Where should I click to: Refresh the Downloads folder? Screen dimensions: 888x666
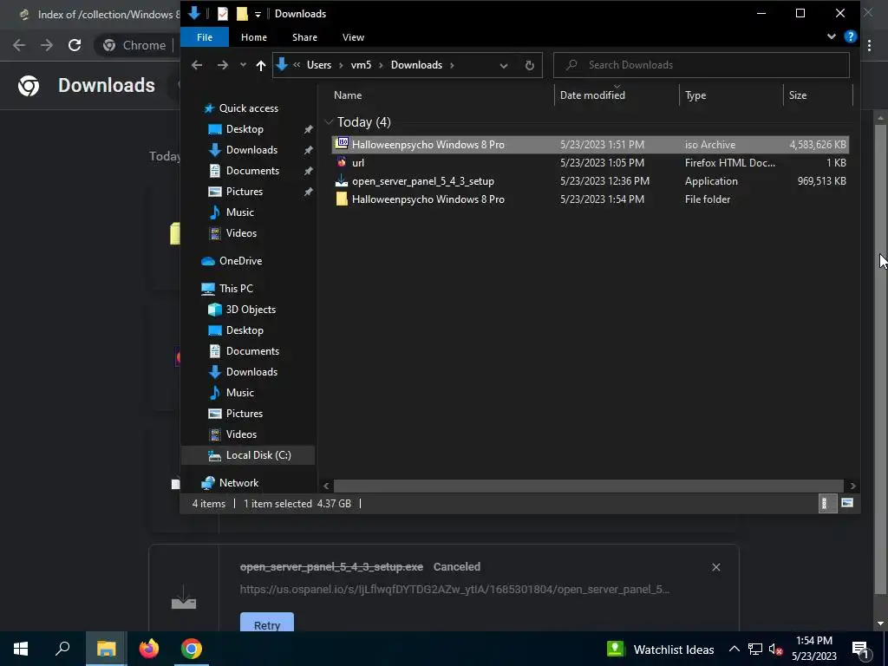coord(530,65)
